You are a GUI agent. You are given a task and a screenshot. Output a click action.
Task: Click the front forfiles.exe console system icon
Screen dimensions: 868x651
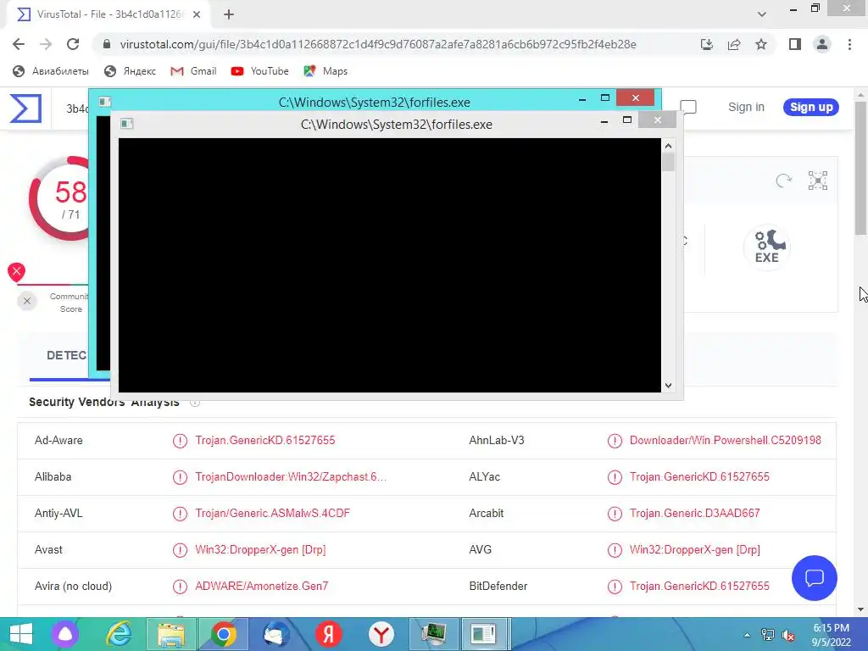tap(127, 124)
